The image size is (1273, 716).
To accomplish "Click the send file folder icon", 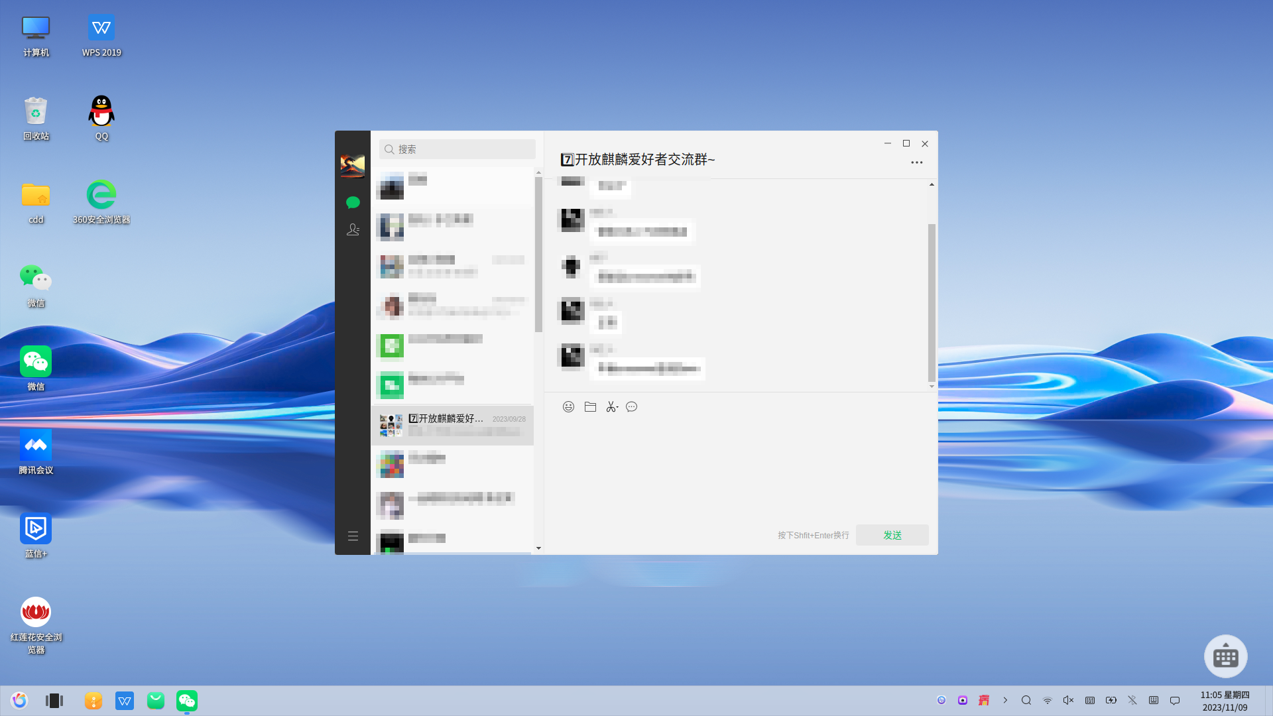I will 590,407.
